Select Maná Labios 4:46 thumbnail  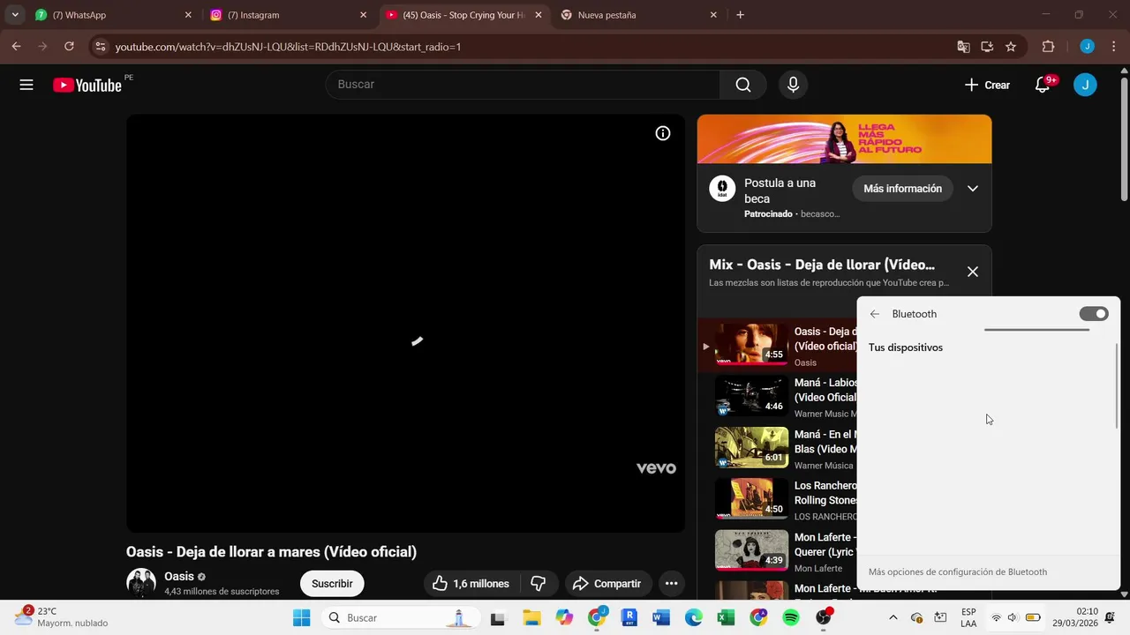click(x=751, y=396)
